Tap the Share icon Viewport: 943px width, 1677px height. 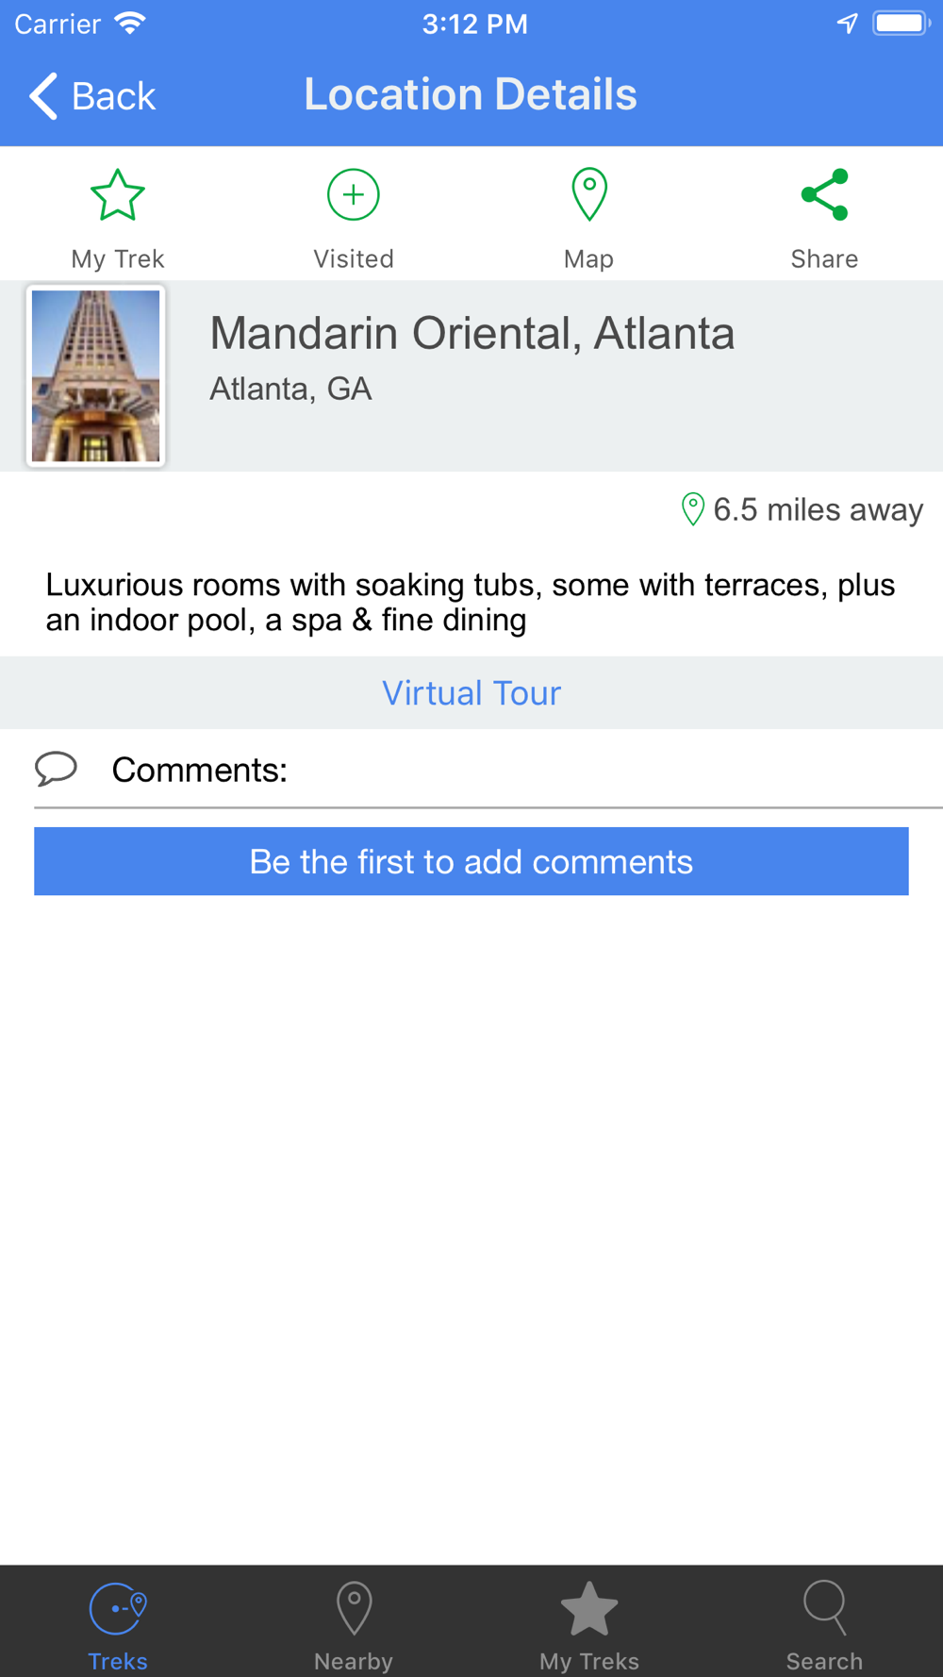[824, 195]
